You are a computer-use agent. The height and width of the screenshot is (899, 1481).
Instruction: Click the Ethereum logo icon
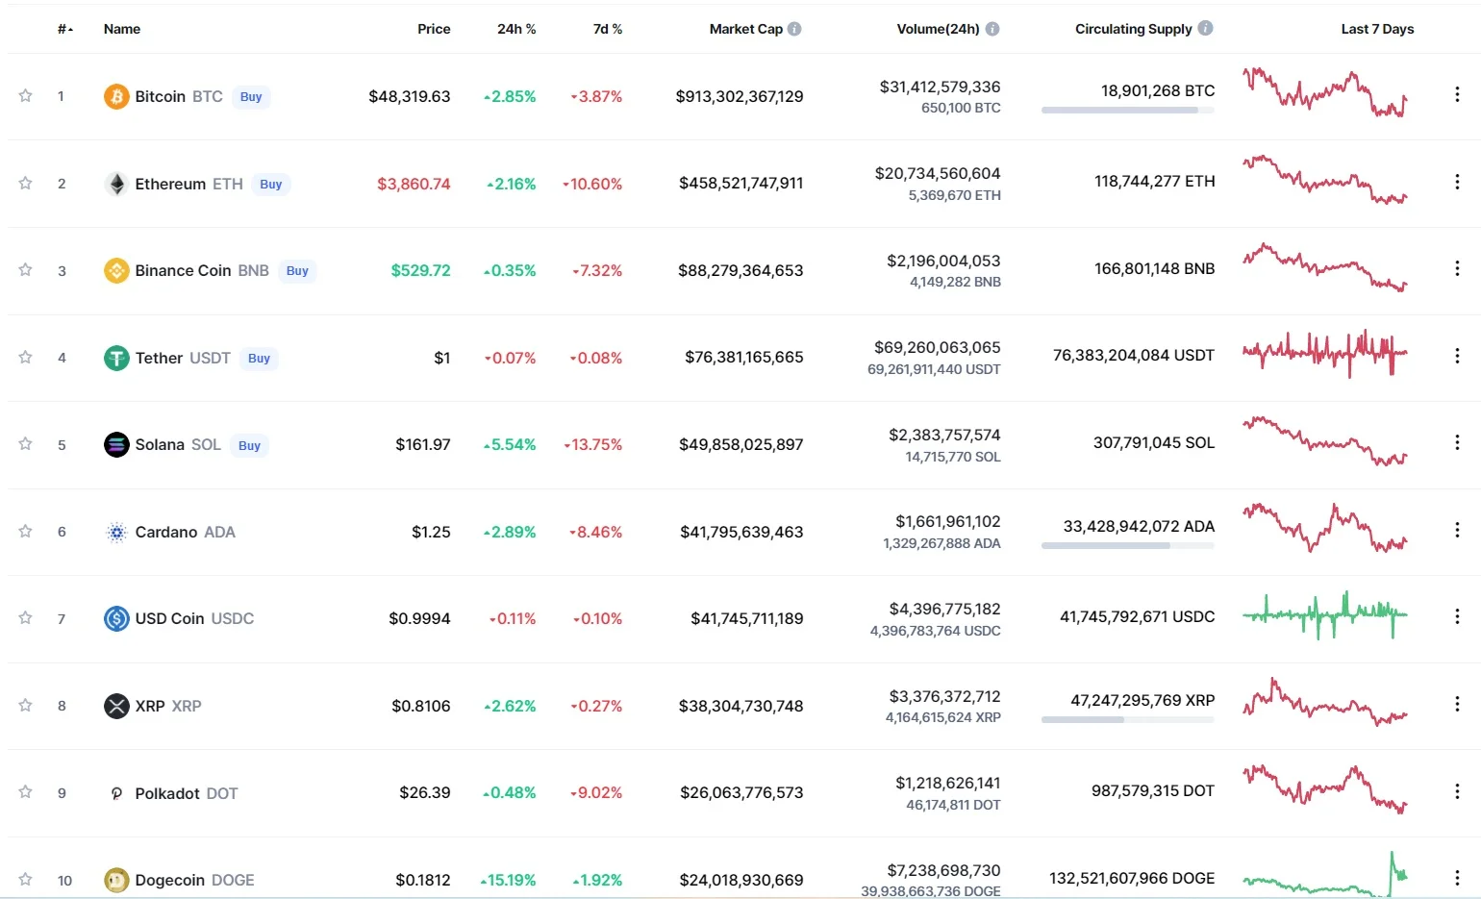[x=116, y=184]
